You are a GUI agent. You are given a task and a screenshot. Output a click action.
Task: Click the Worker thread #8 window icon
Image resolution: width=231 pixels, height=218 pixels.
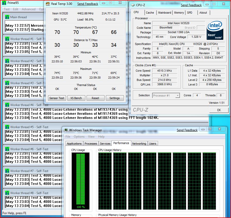tap(7, 193)
